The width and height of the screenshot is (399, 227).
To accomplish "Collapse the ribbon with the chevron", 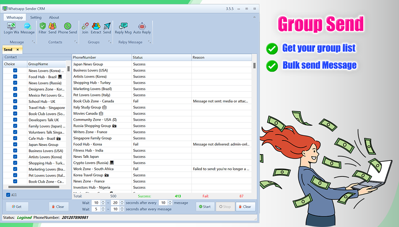I will (x=254, y=17).
